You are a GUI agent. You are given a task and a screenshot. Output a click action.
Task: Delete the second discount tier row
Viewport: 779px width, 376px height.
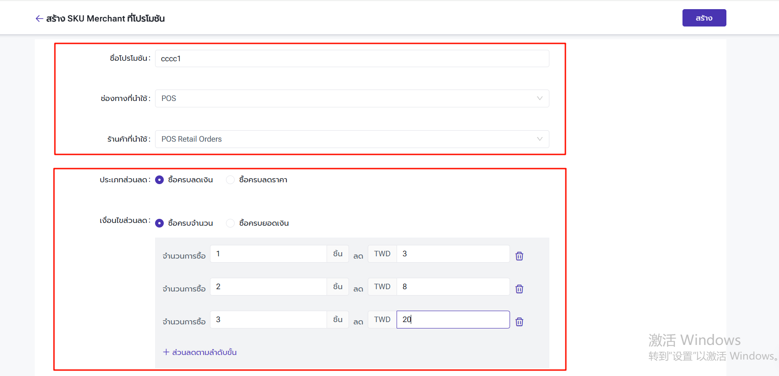tap(519, 289)
